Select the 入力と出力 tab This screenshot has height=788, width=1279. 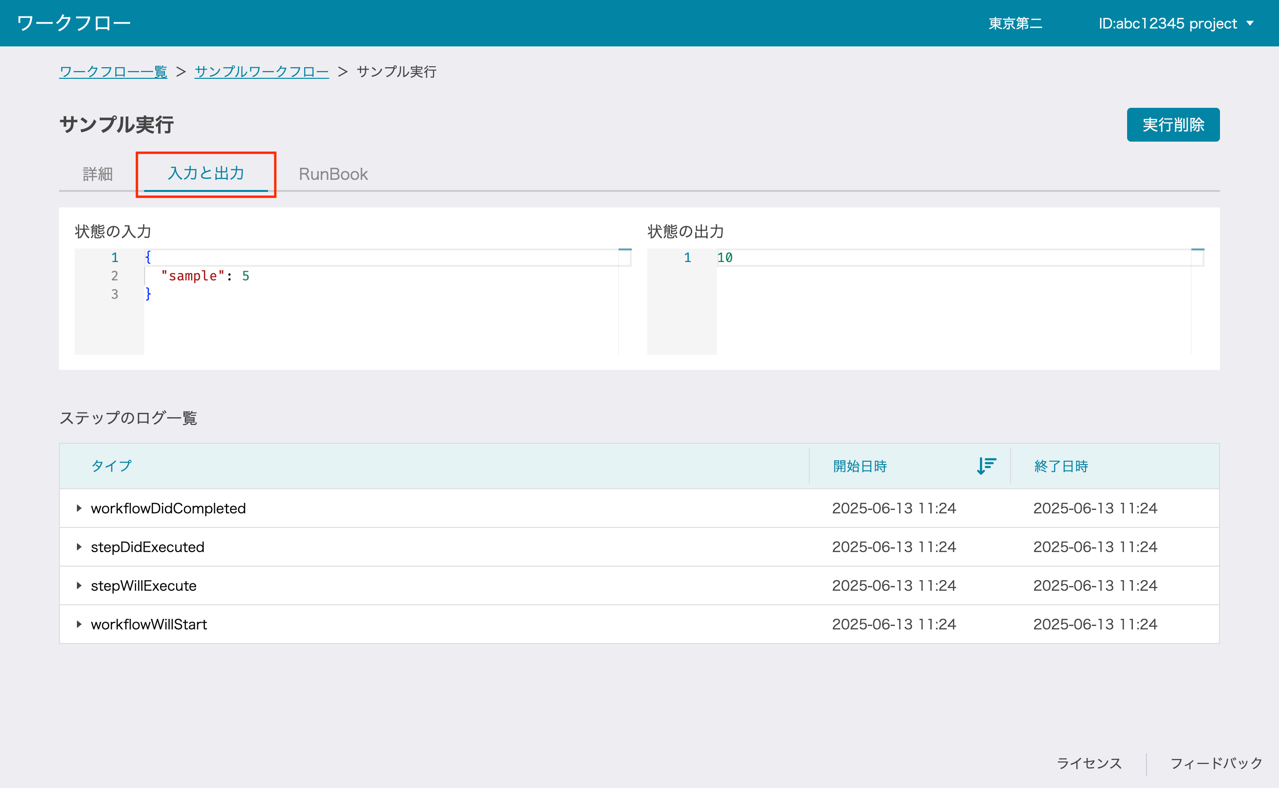(206, 174)
